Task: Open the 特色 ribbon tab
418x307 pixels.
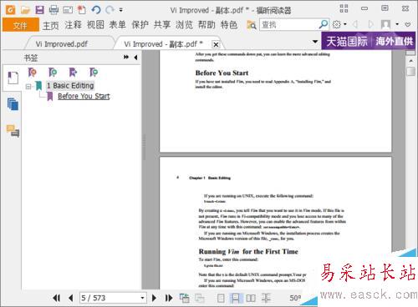Action: [229, 25]
